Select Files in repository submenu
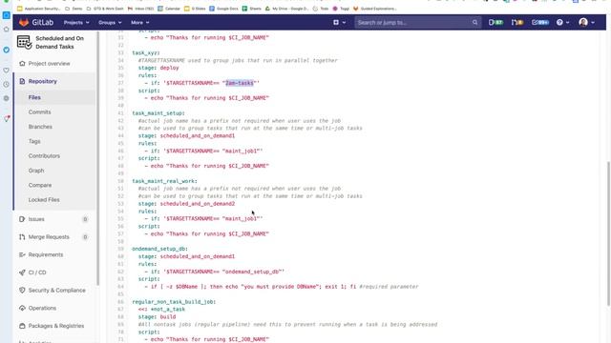 pyautogui.click(x=34, y=97)
